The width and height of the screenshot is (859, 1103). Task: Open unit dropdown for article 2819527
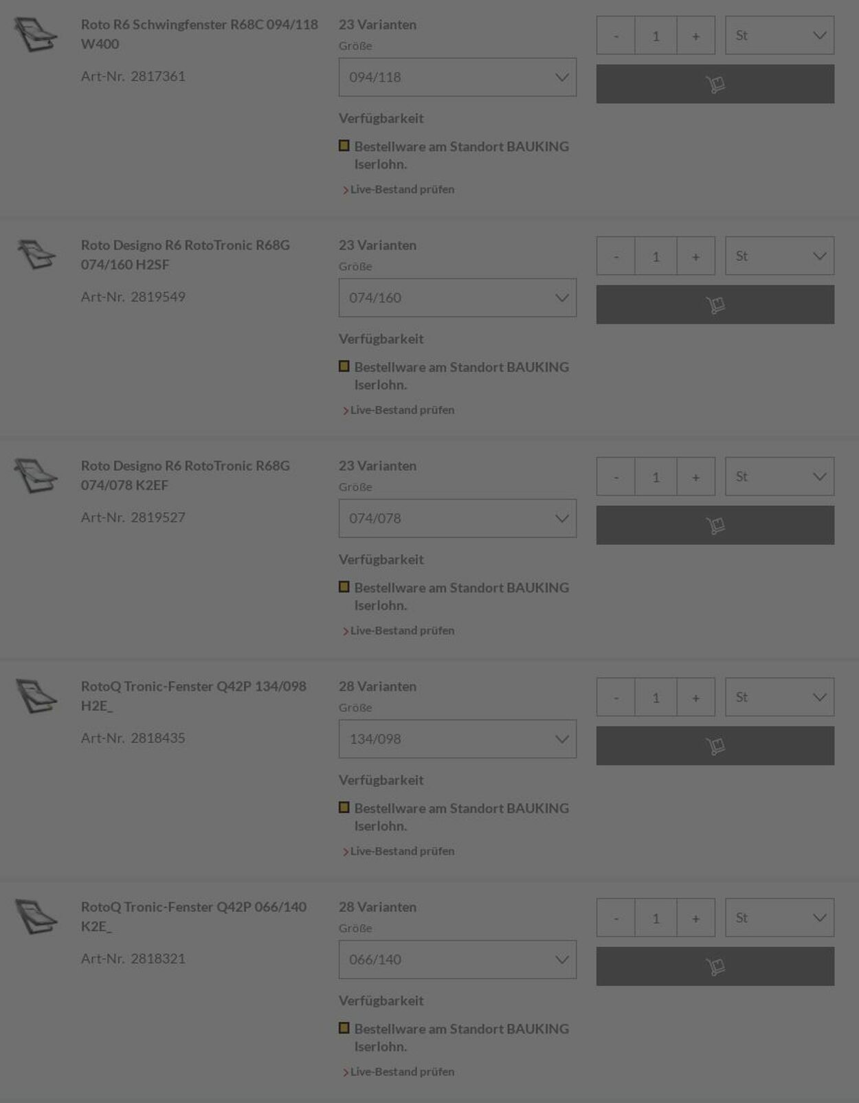tap(779, 476)
